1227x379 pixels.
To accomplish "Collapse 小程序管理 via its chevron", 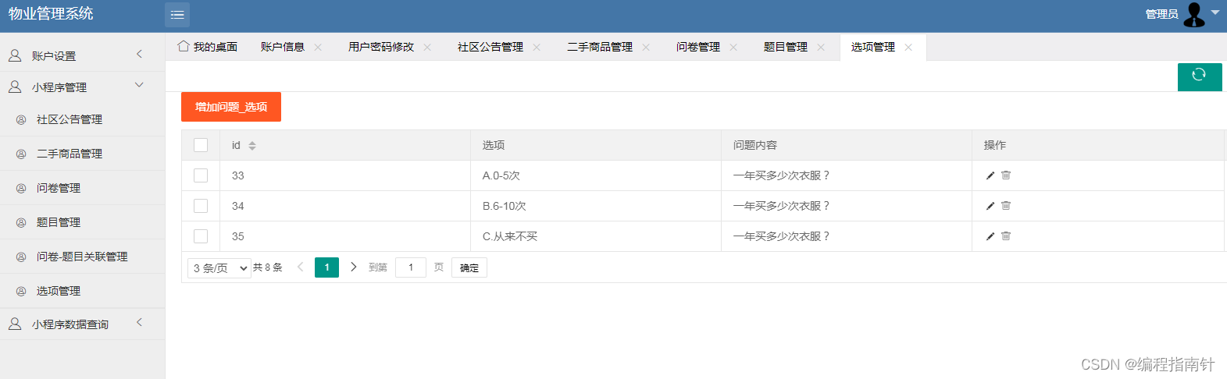I will [x=139, y=85].
